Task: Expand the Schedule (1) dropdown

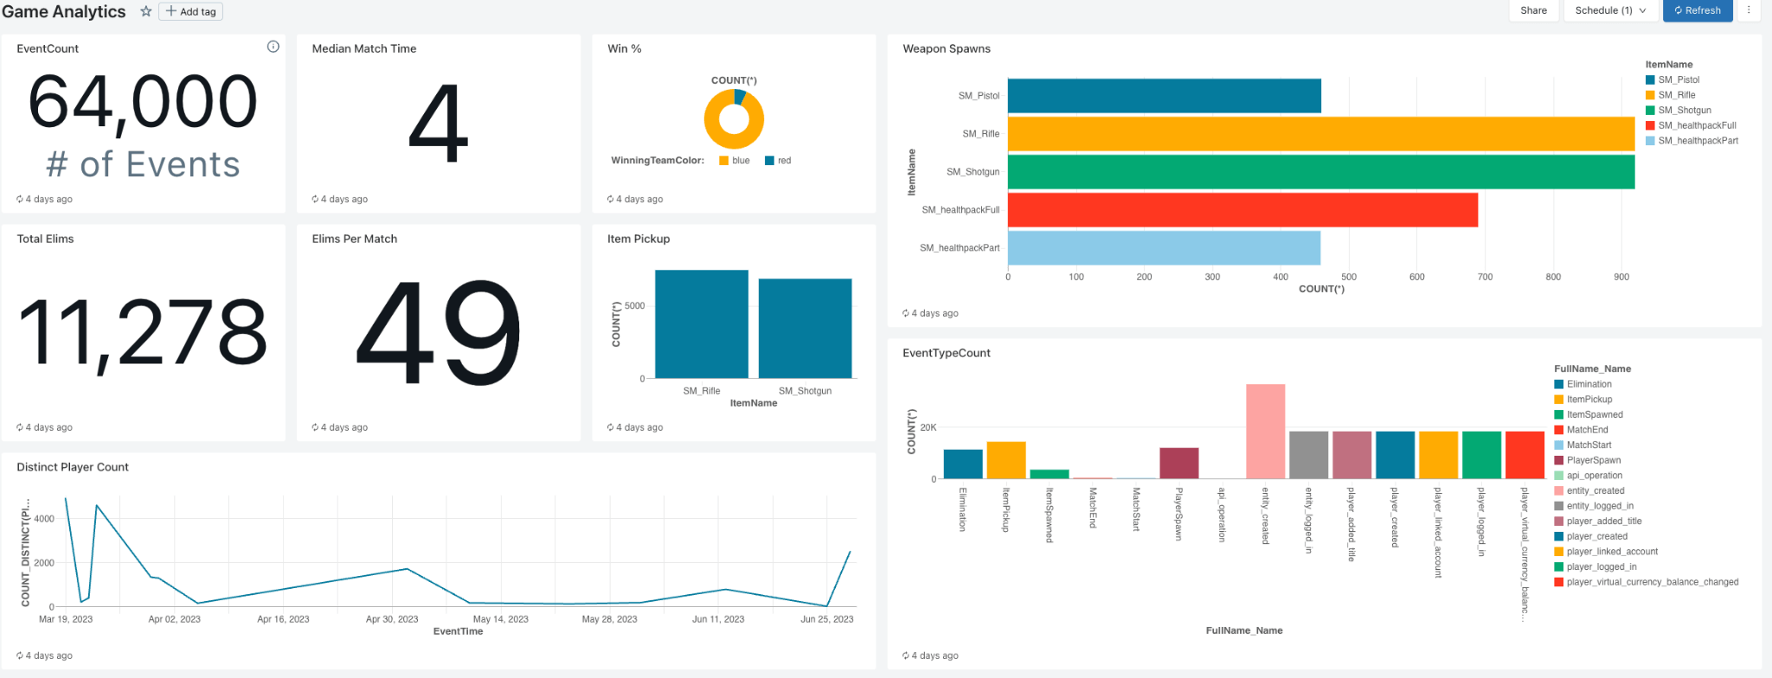Action: click(1610, 10)
